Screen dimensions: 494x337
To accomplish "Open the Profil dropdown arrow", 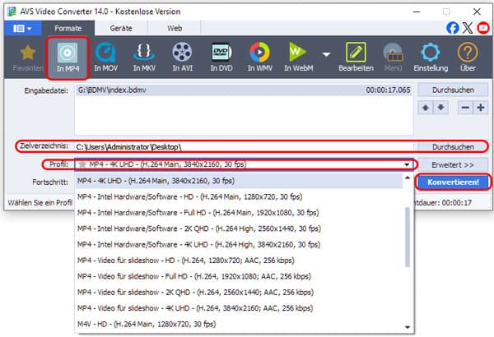I will (x=407, y=164).
